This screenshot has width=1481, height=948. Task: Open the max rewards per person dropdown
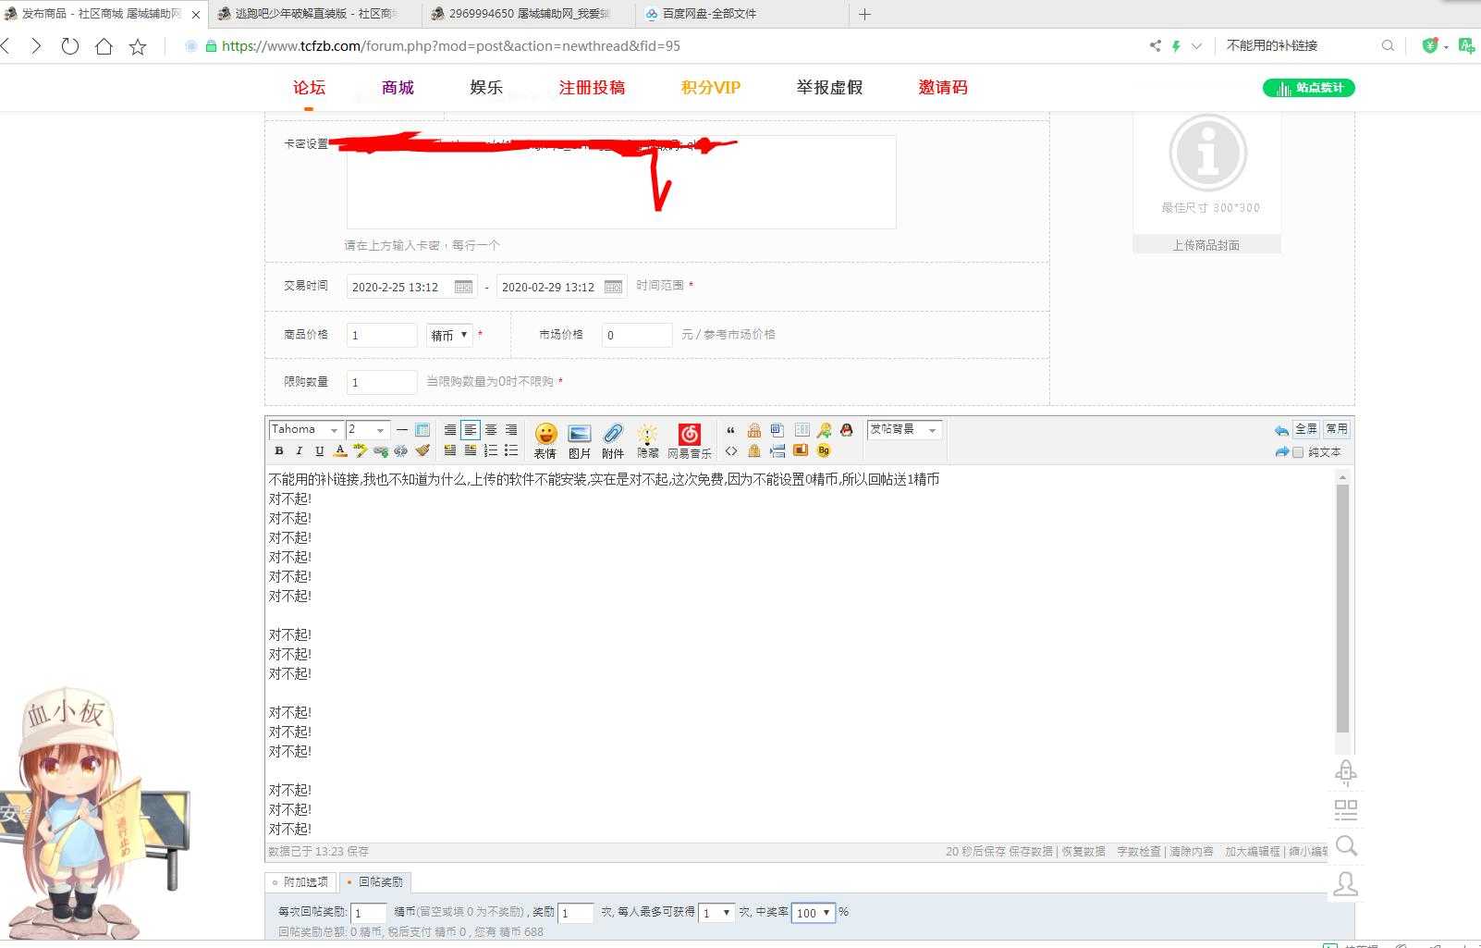[716, 913]
